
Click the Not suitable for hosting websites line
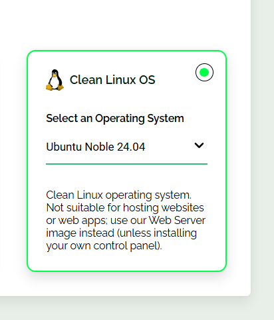point(125,207)
